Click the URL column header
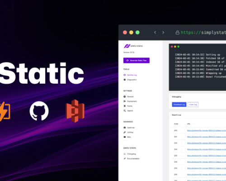Viewport: 226px width, 181px height. pos(188,124)
